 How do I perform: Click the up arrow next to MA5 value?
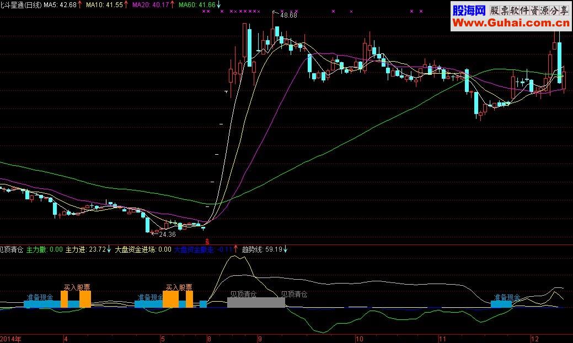click(x=81, y=5)
